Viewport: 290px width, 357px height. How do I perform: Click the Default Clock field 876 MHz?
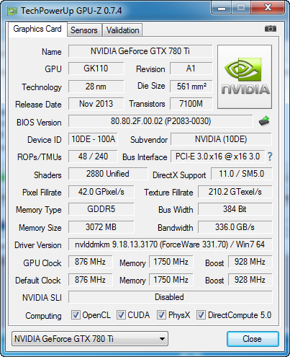tap(90, 280)
